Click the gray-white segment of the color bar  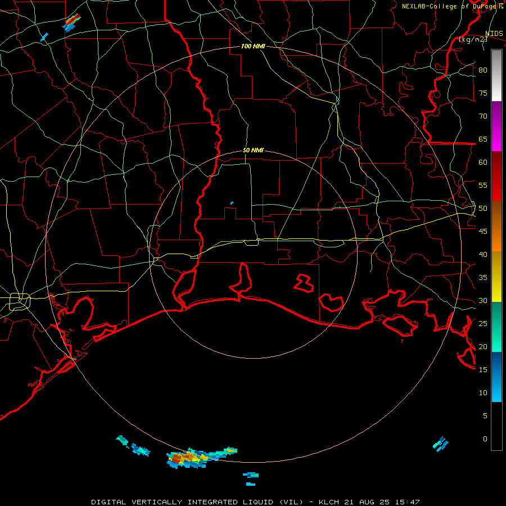(x=496, y=75)
